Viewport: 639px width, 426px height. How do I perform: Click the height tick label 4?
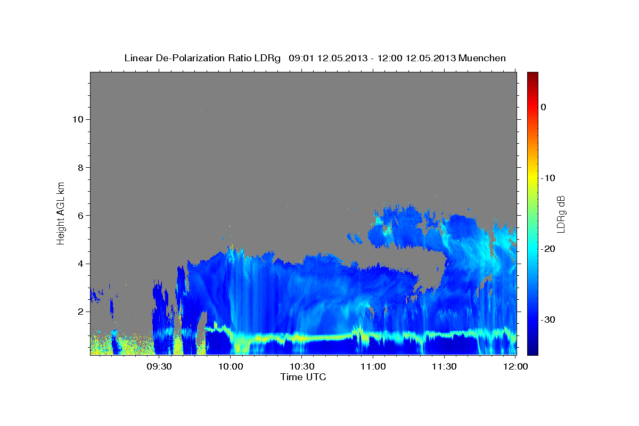(80, 264)
